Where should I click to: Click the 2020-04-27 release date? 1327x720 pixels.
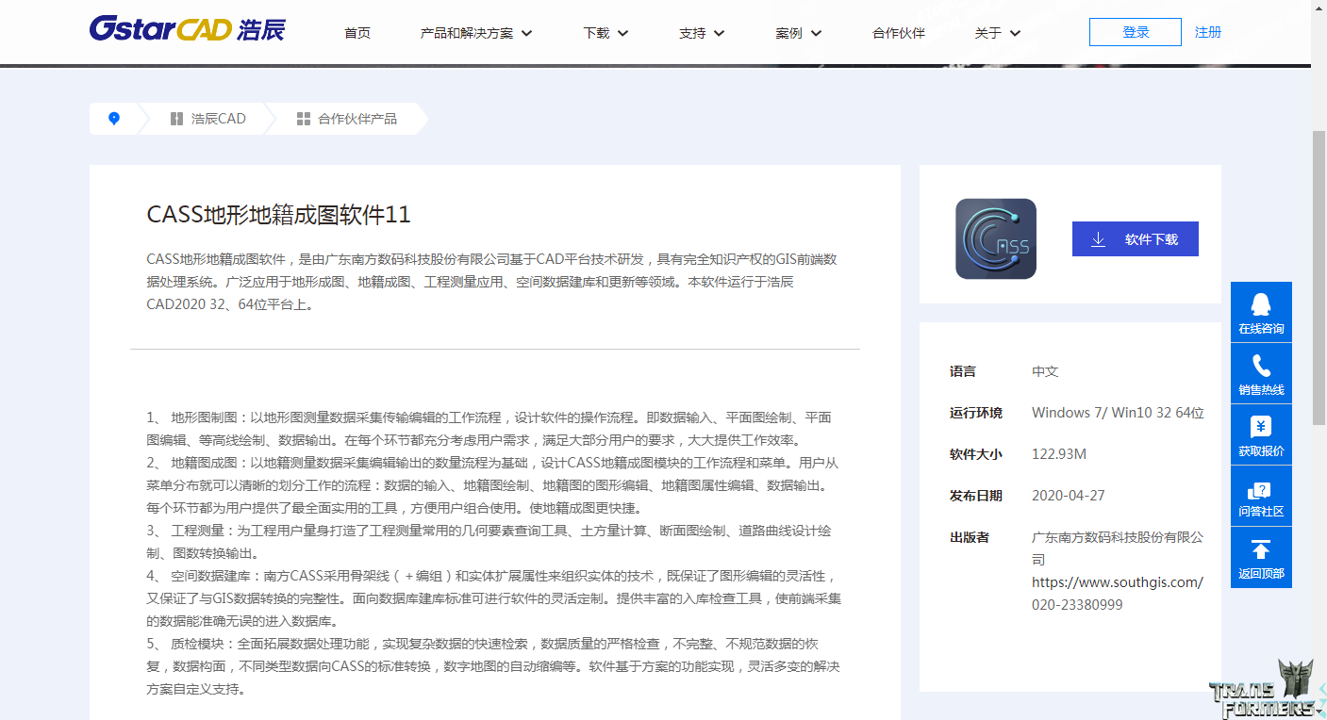[x=1069, y=496]
